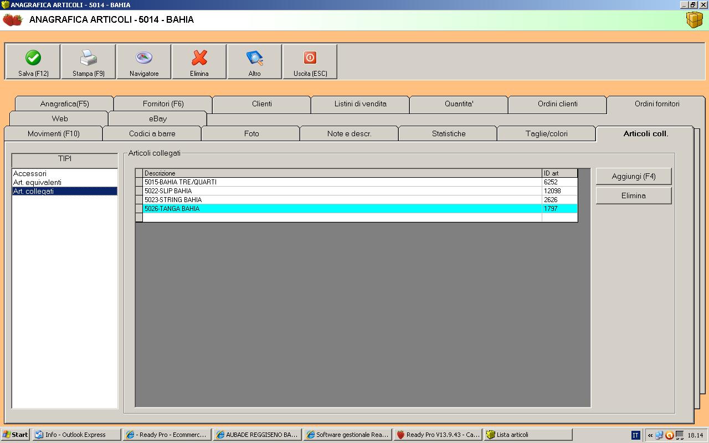Click the Stampa (F9) printer icon
This screenshot has width=709, height=443.
click(x=89, y=58)
